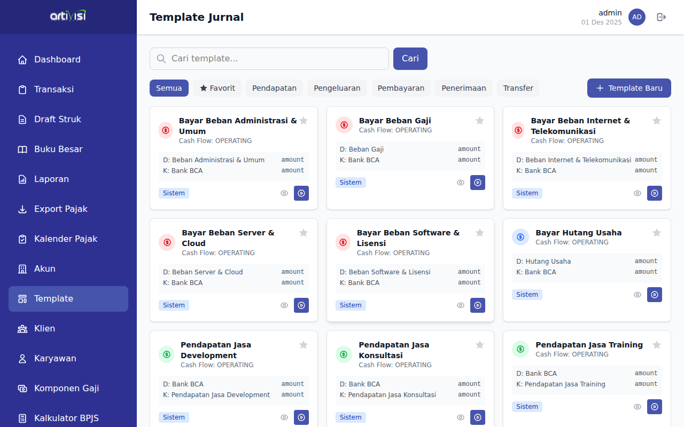Filter templates by Favorit
Screen dimensions: 684x427
217,88
